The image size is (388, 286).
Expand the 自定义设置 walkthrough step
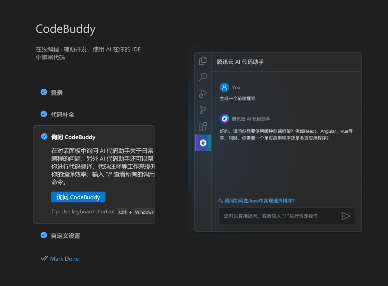[x=66, y=235]
